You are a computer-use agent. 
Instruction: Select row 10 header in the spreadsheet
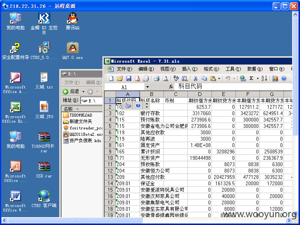coord(110,158)
